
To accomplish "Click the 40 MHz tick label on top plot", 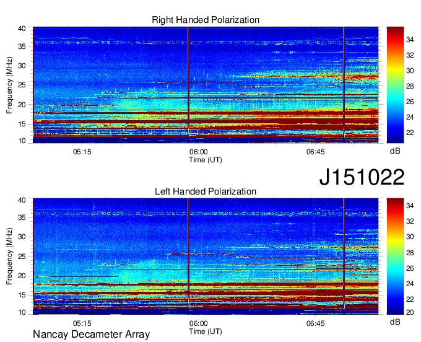I will (22, 28).
